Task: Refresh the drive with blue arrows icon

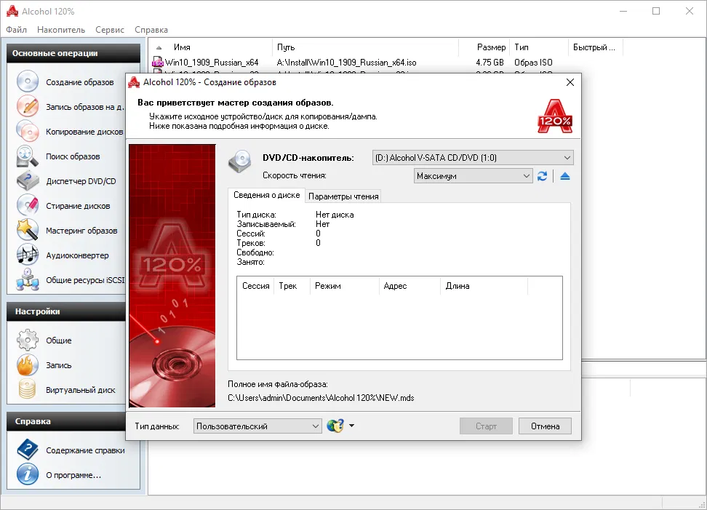Action: coord(542,176)
